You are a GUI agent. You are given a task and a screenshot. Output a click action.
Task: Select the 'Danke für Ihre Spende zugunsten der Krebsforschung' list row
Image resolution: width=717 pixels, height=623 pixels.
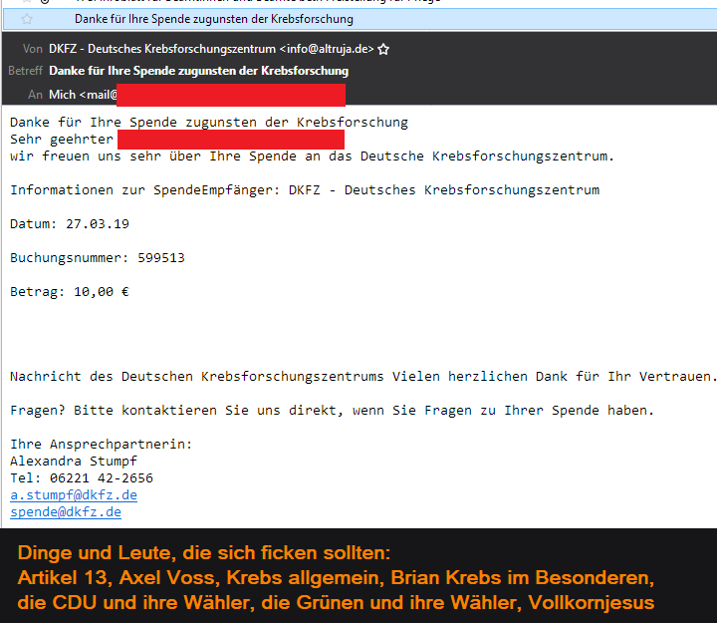(x=359, y=19)
